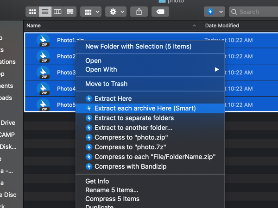Switch Finder to list view
This screenshot has width=278, height=208.
[45, 12]
